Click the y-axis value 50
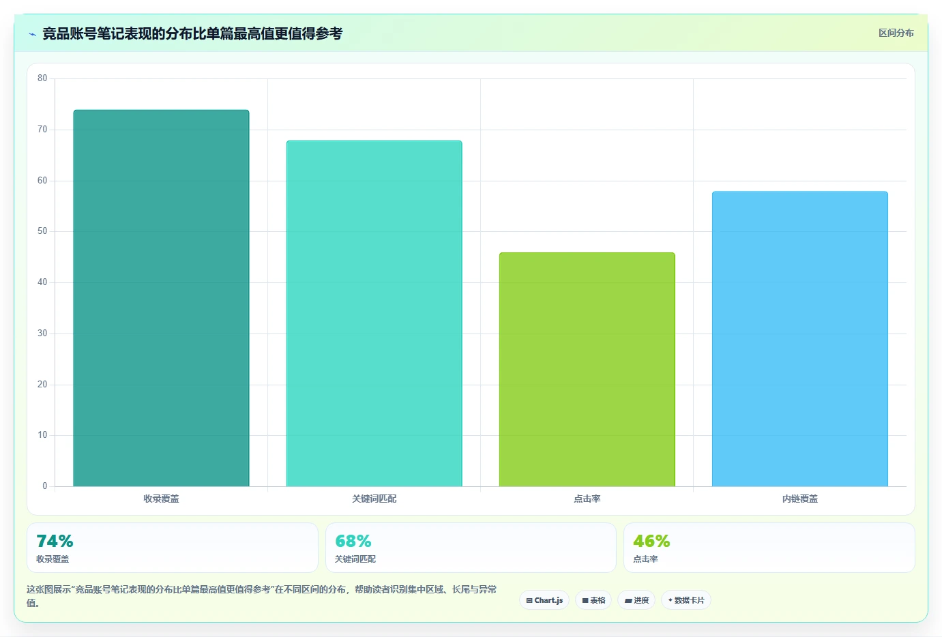Image resolution: width=942 pixels, height=637 pixels. click(x=42, y=231)
